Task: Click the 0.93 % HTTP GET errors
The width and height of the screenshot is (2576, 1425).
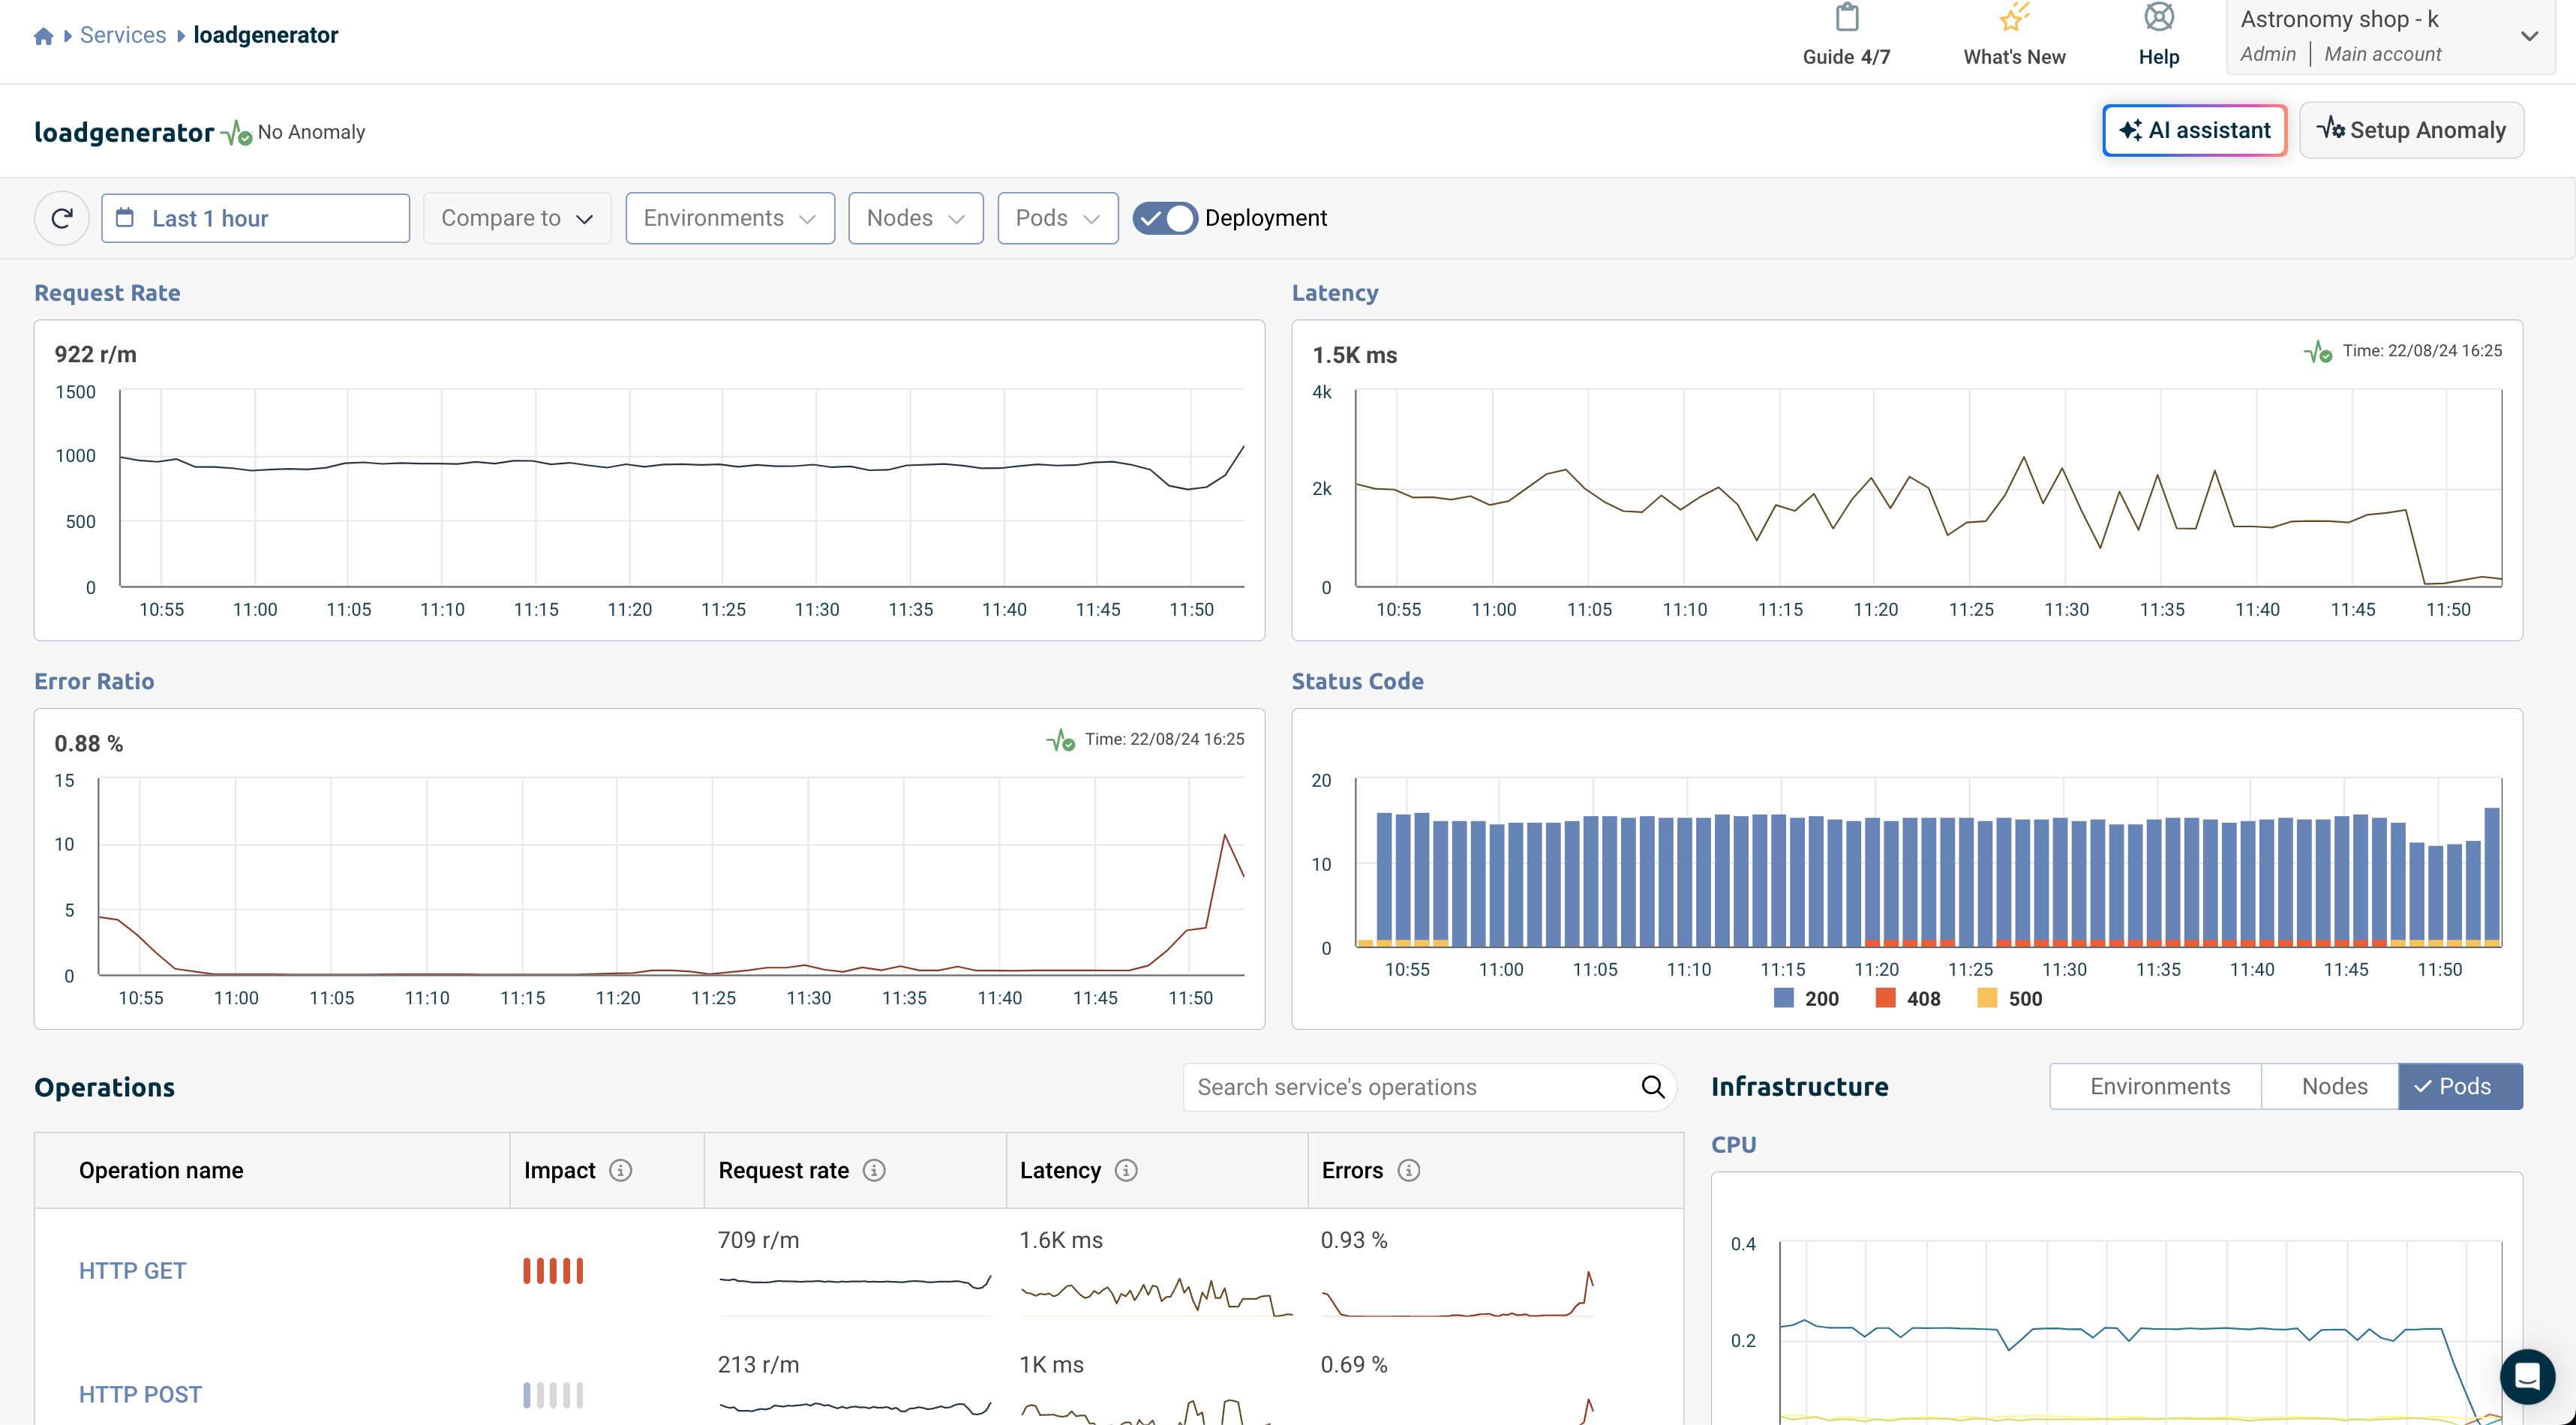Action: tap(1354, 1240)
